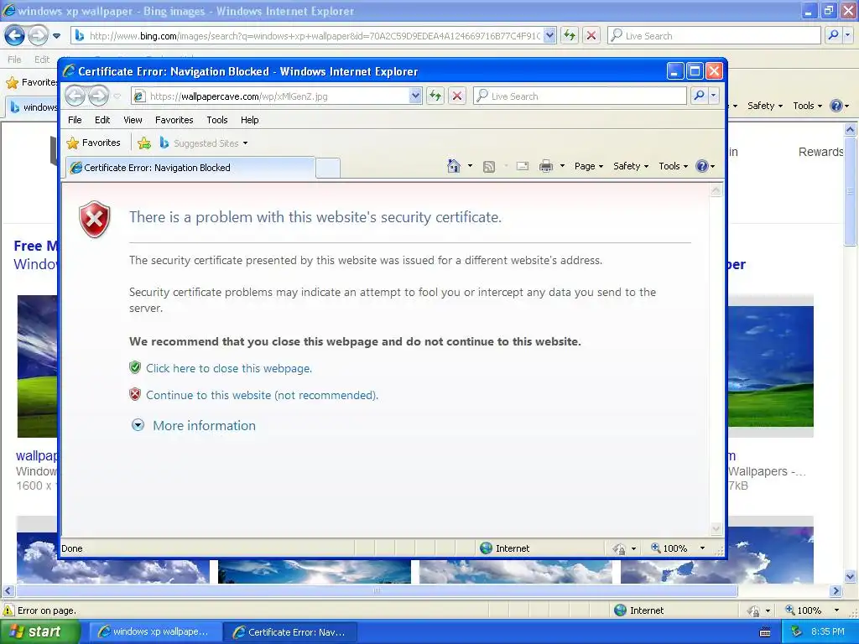Click Error on page warning icon

pos(8,610)
